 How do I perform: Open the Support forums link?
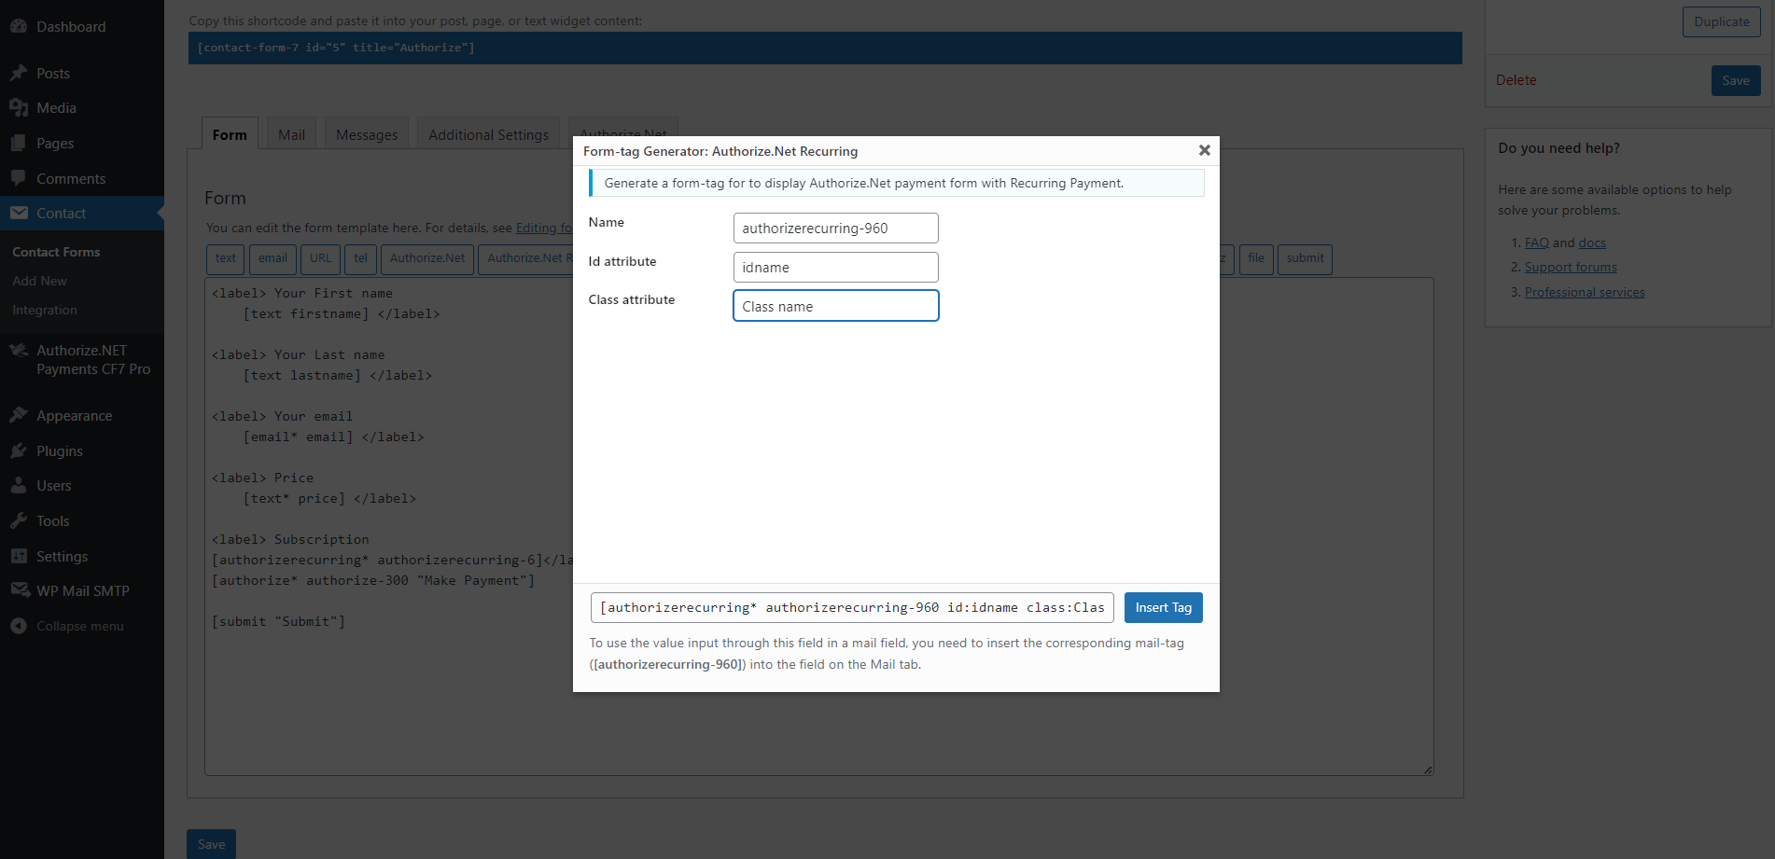pos(1570,268)
